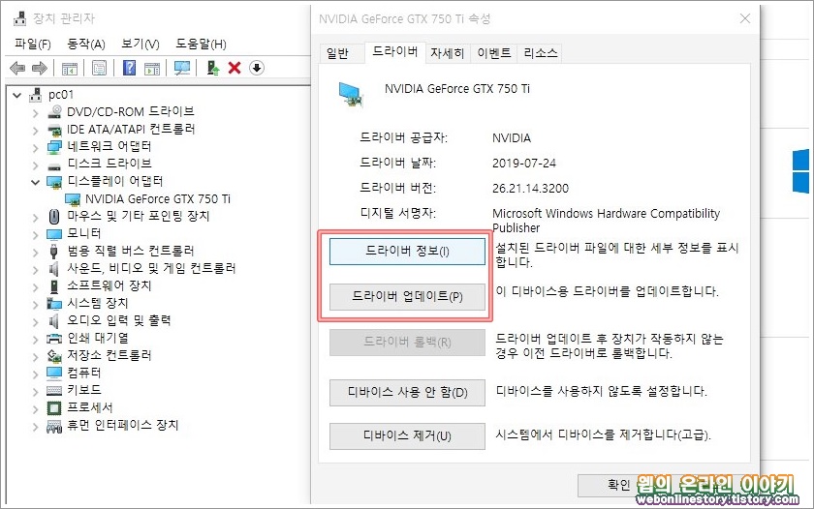Click the 네트워크 어댑터 icon
The height and width of the screenshot is (509, 814).
[54, 147]
